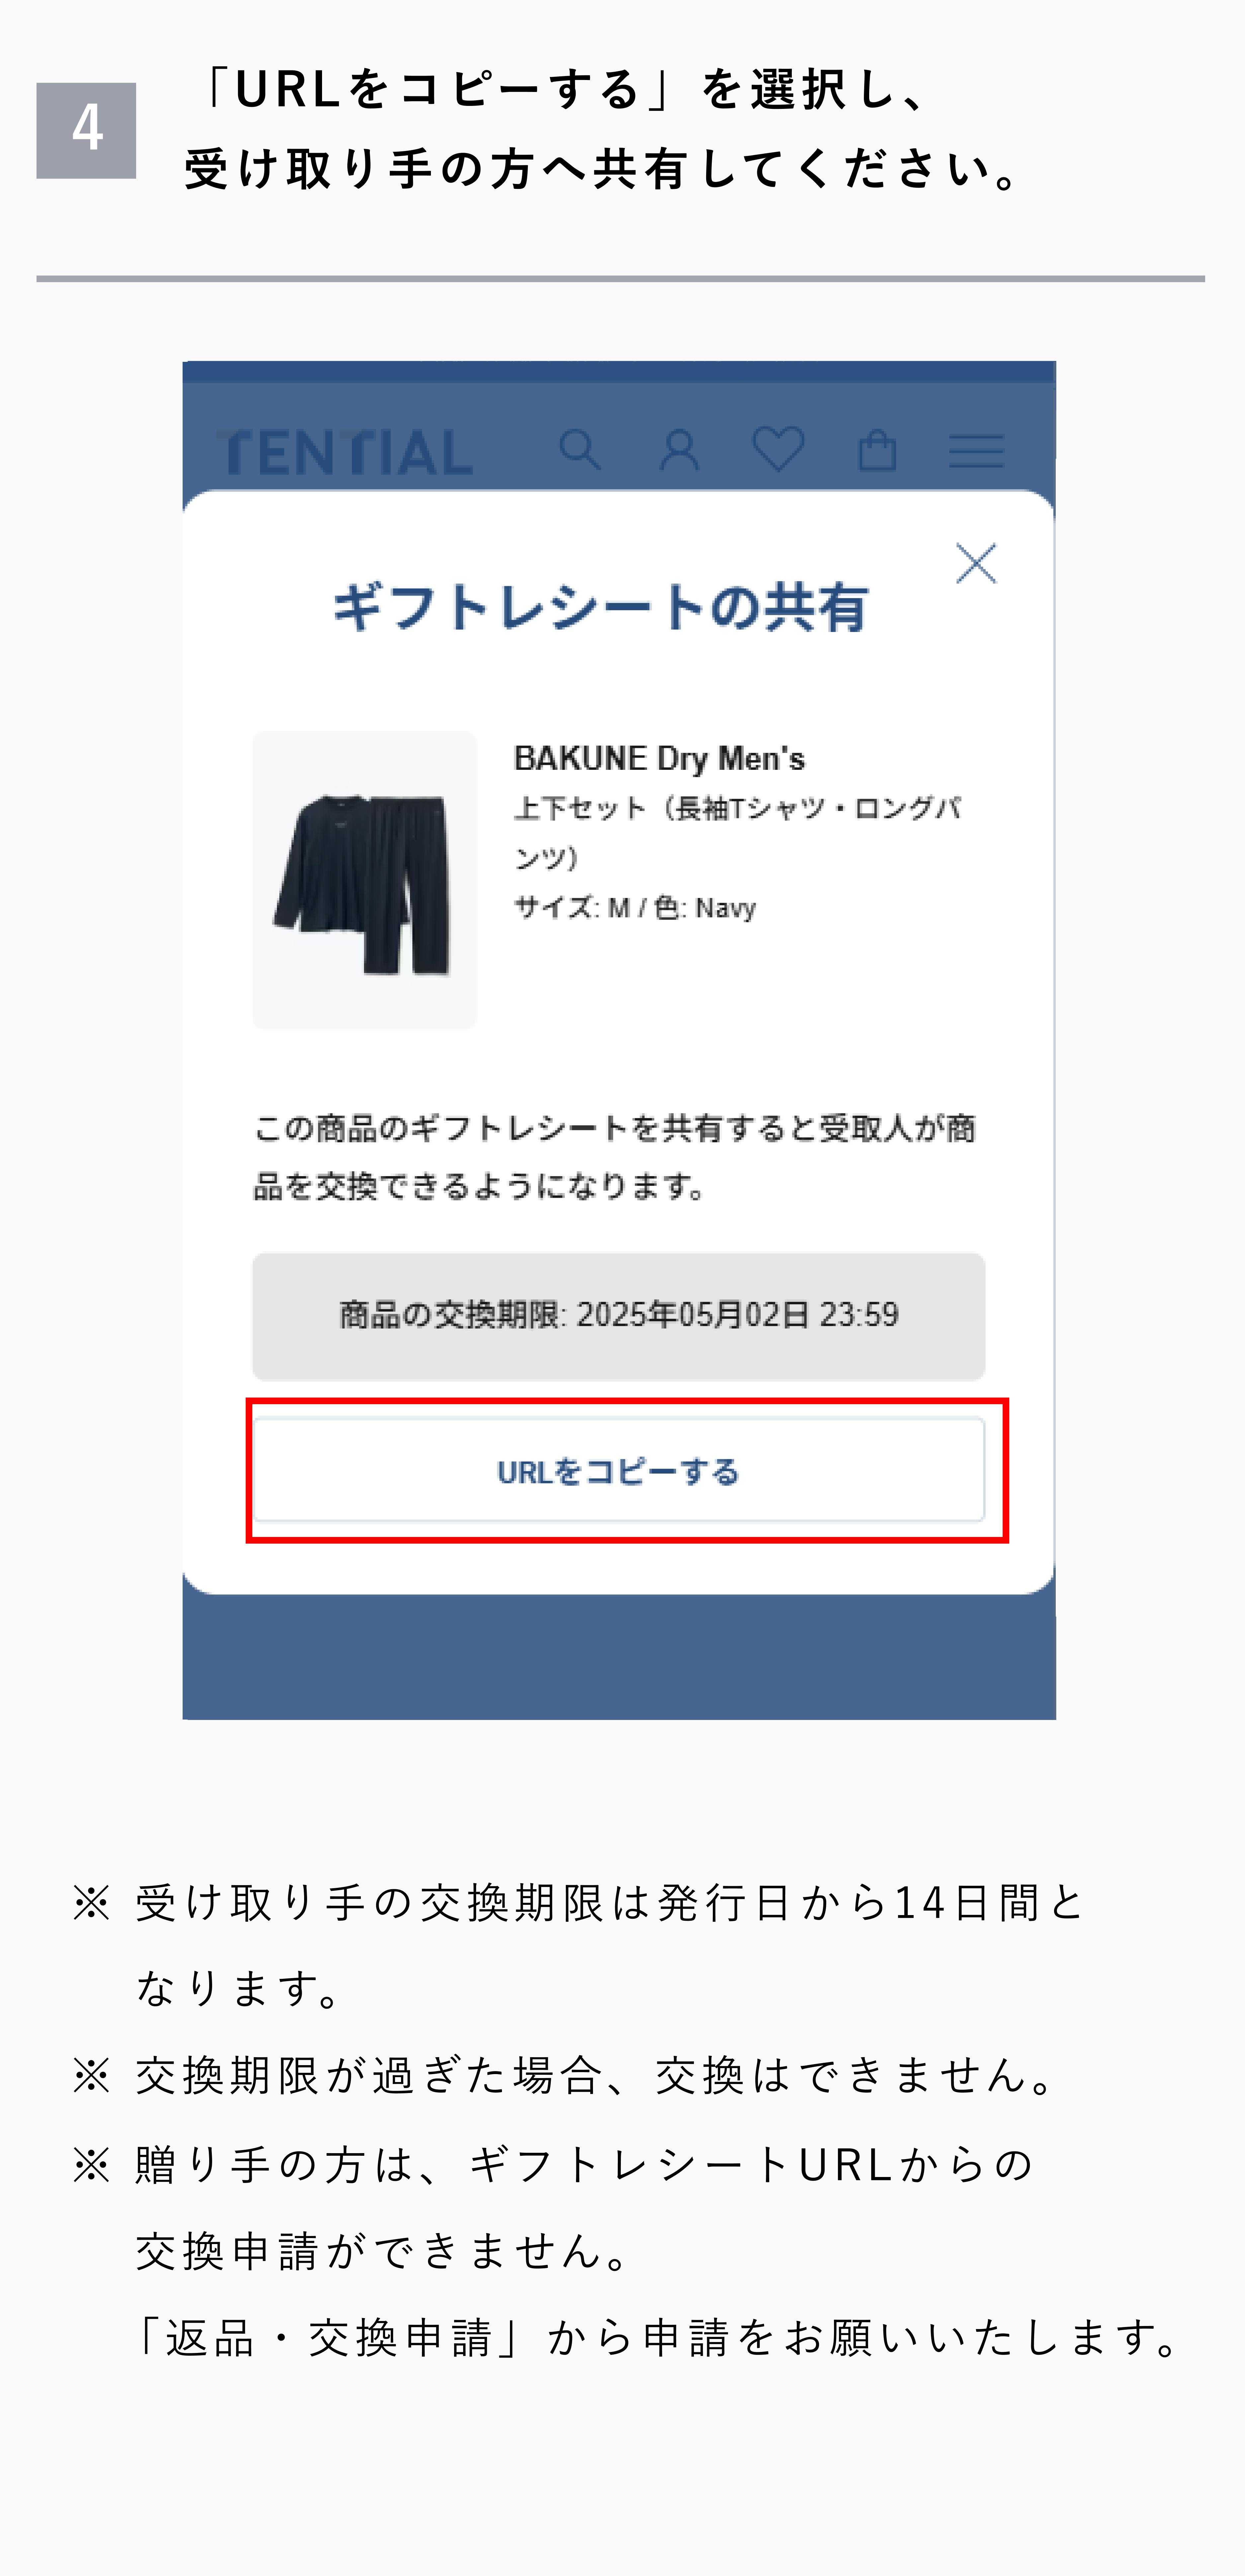The image size is (1245, 2576).
Task: Open the shopping bag icon
Action: coord(877,450)
